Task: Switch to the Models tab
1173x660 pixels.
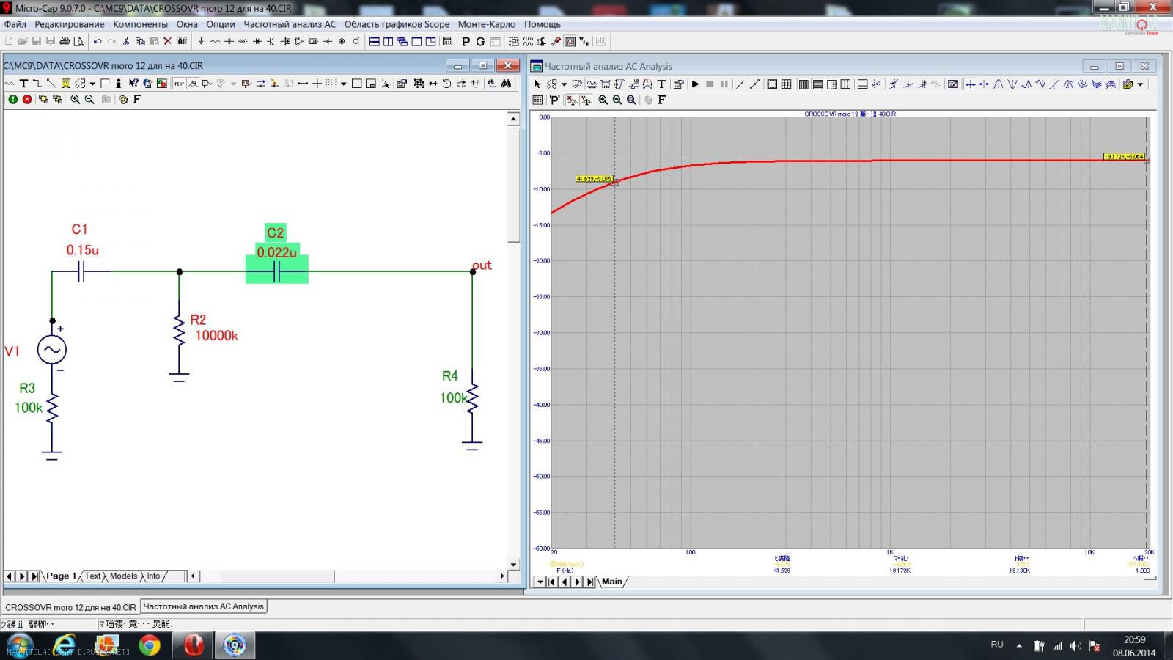Action: [x=123, y=576]
